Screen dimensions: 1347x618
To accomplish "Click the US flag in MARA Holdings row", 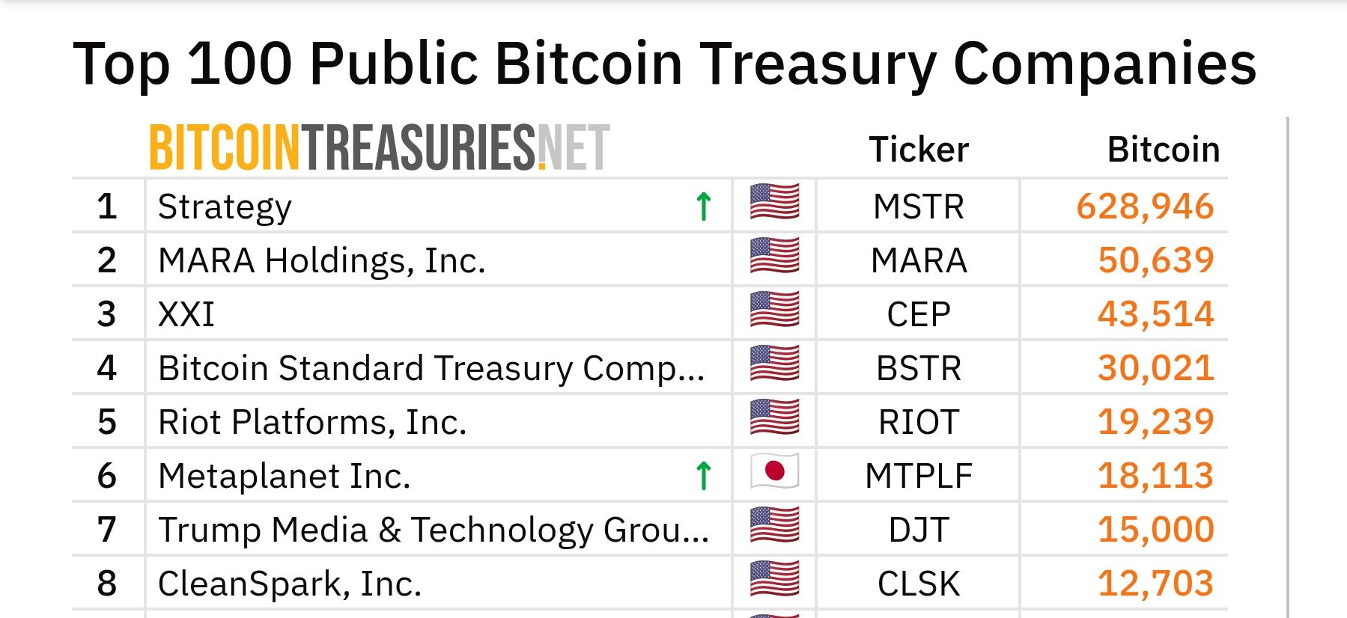I will pyautogui.click(x=774, y=256).
